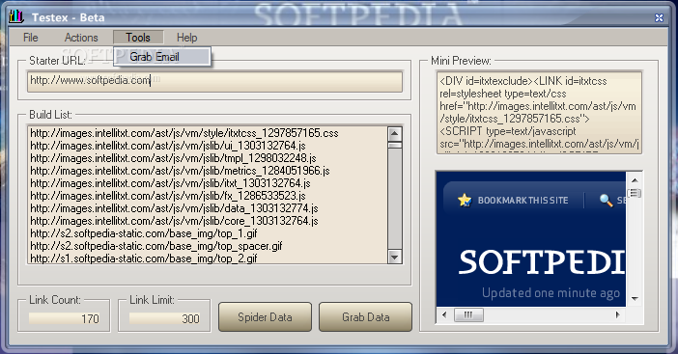Select top_2.gif entry in Build List
The height and width of the screenshot is (354, 678).
[x=144, y=259]
